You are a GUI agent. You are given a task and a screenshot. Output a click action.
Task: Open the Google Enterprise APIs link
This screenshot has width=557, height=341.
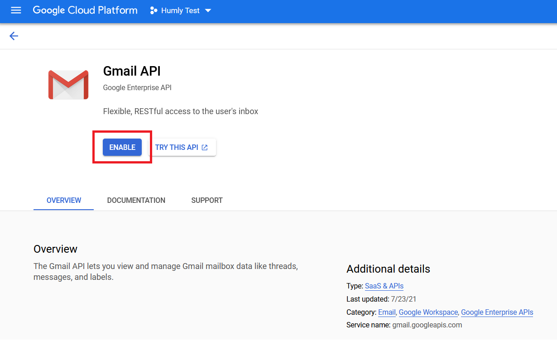(x=497, y=312)
